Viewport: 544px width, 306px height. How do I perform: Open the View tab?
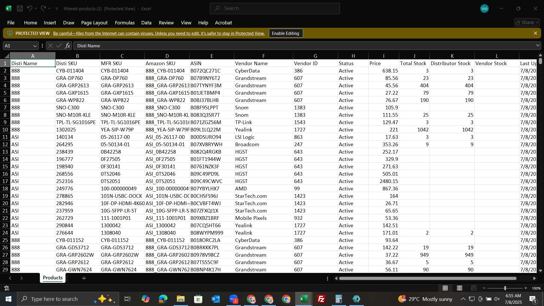pyautogui.click(x=186, y=23)
